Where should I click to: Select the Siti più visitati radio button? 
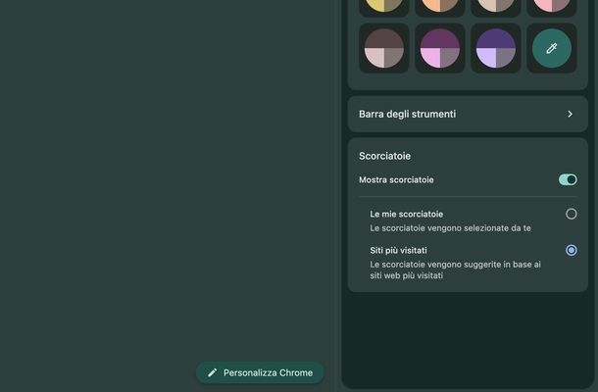click(x=572, y=250)
